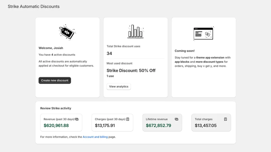
Task: Click the bar chart analytics illustration
Action: [x=135, y=31]
